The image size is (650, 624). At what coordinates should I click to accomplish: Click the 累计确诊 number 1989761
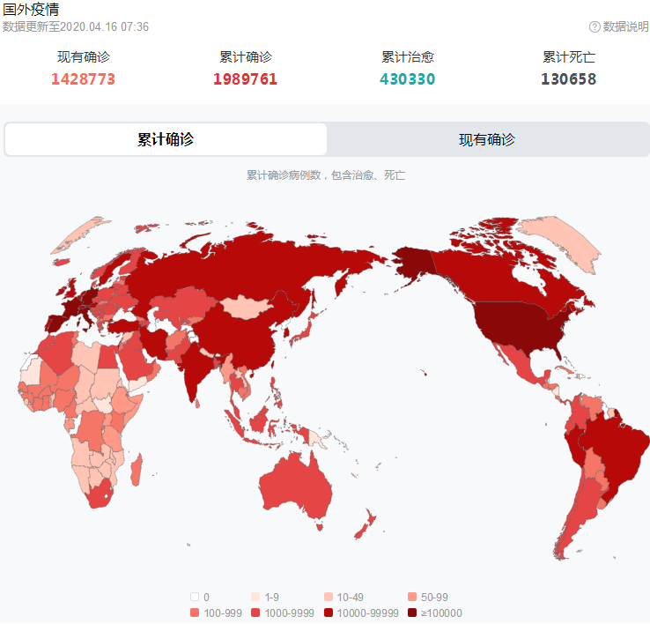(x=245, y=78)
